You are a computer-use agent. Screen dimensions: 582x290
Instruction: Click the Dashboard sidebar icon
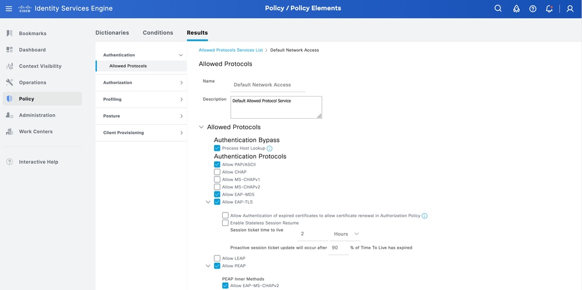(x=10, y=49)
